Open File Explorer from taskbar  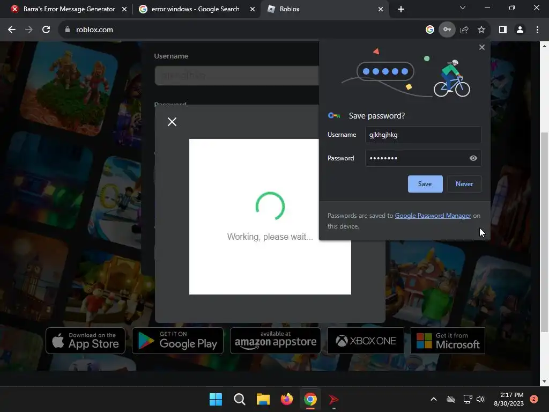point(263,399)
